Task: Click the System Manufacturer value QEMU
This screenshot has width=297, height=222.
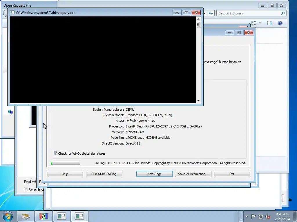Action: (x=130, y=110)
